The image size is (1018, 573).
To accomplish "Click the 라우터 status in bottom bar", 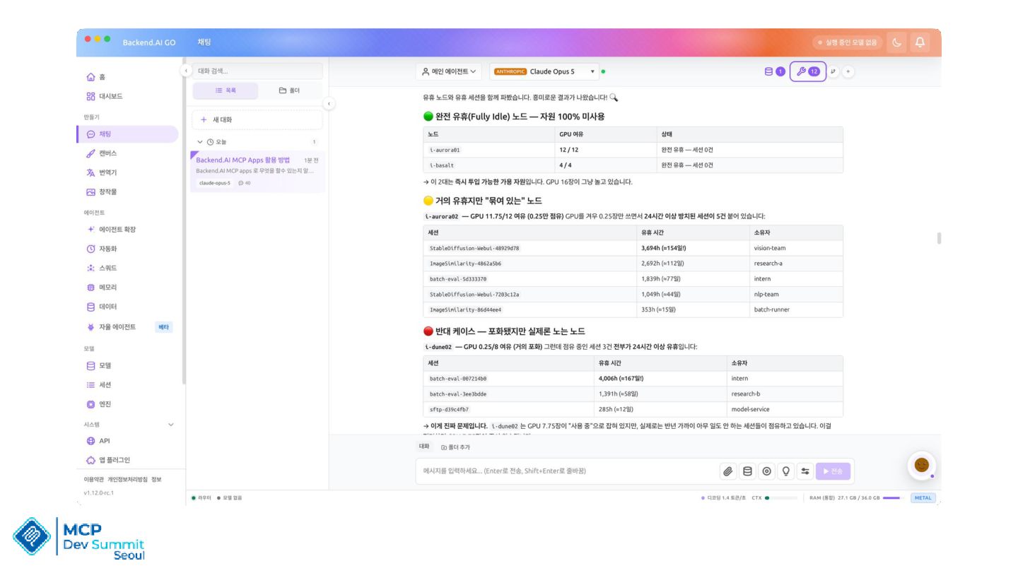I will 201,497.
